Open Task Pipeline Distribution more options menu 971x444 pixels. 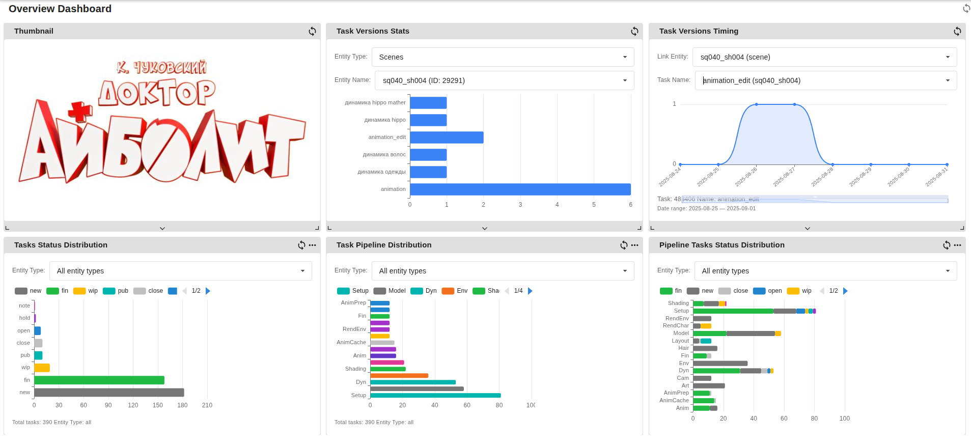(x=634, y=245)
